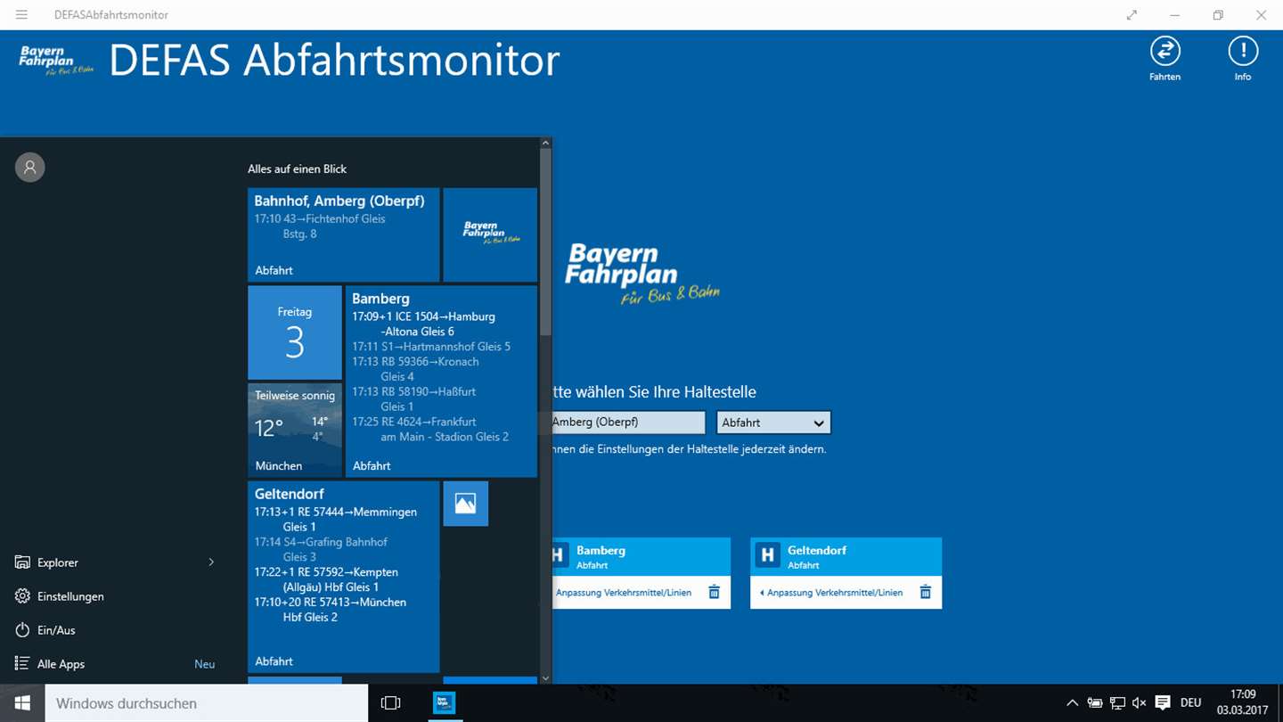Image resolution: width=1283 pixels, height=722 pixels.
Task: Click the Windows durchsuchen search box
Action: pyautogui.click(x=207, y=703)
